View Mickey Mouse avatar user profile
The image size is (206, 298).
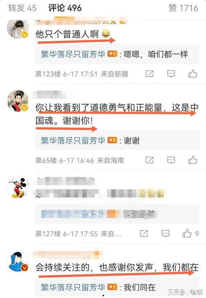click(17, 188)
